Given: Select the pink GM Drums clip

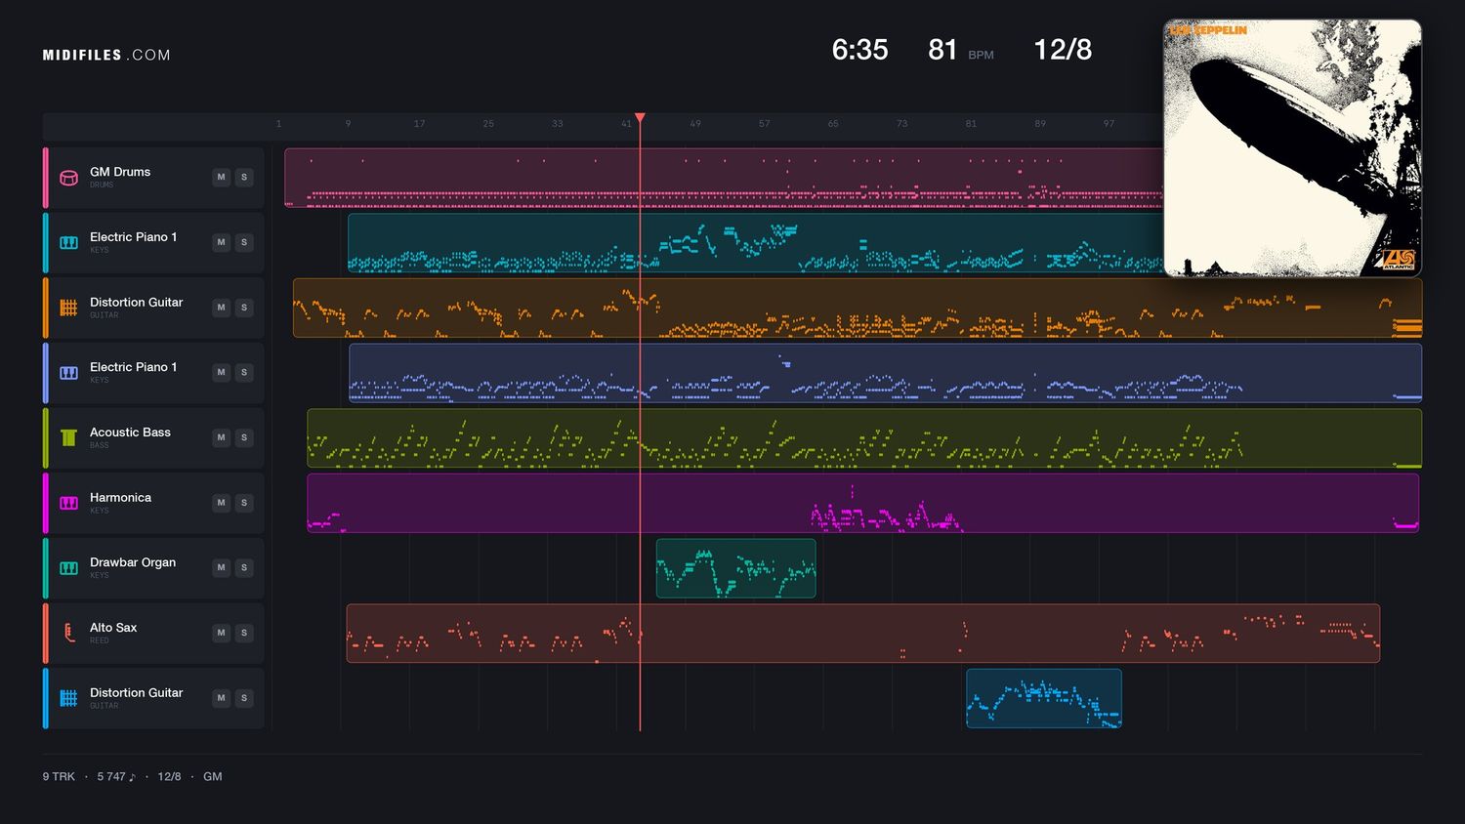Looking at the screenshot, I should (724, 178).
